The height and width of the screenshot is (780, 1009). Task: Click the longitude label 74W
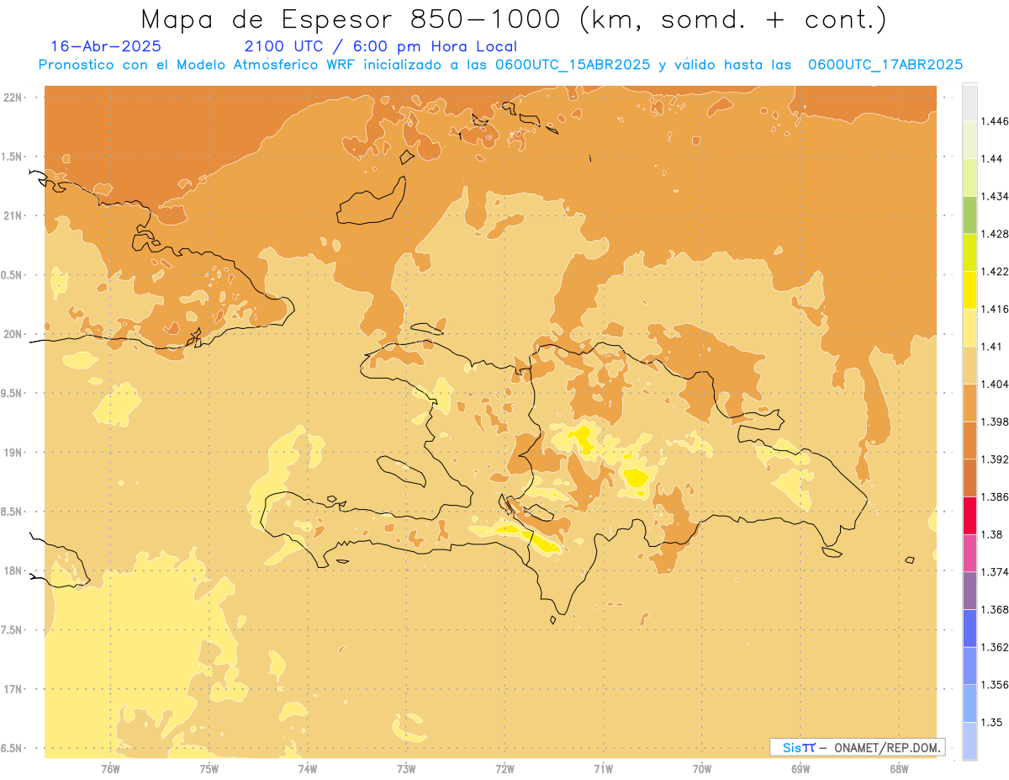(x=308, y=768)
